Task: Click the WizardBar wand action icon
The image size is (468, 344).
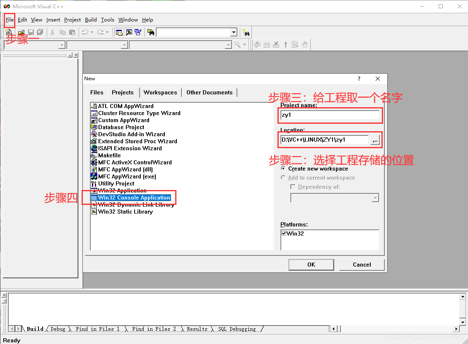Action: point(237,45)
